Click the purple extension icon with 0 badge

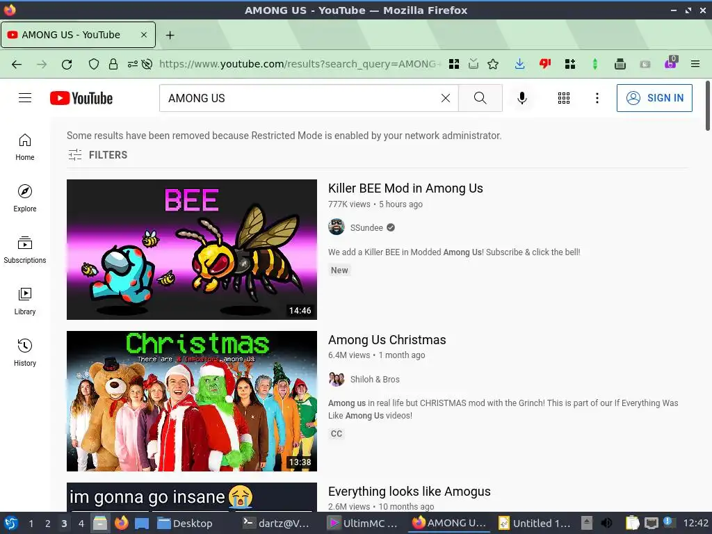click(671, 63)
